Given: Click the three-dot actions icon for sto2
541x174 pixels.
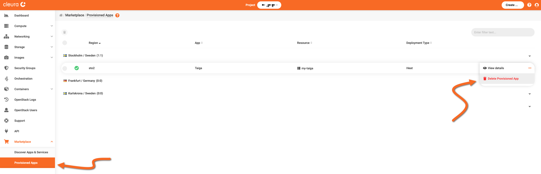Looking at the screenshot, I should click(x=530, y=68).
